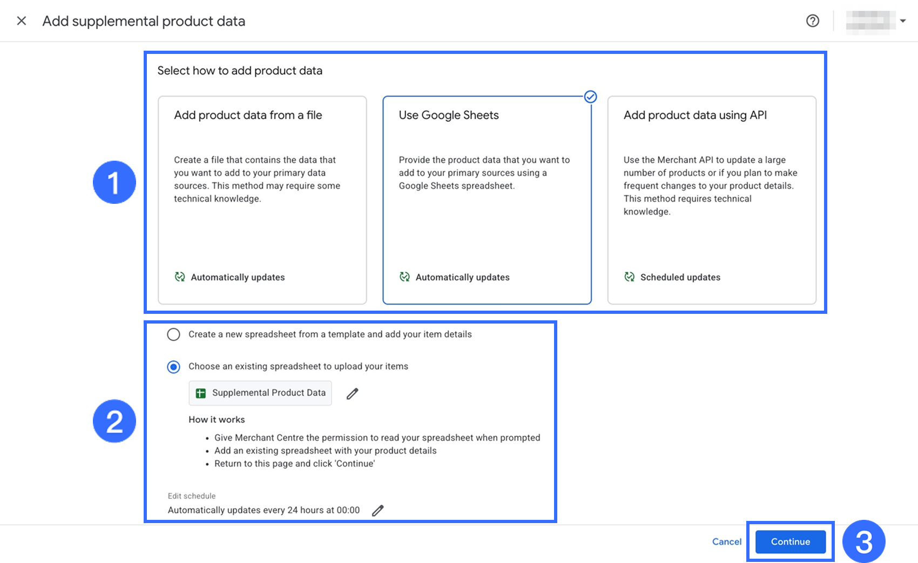Expand the account dropdown arrow
This screenshot has height=563, width=918.
[903, 21]
